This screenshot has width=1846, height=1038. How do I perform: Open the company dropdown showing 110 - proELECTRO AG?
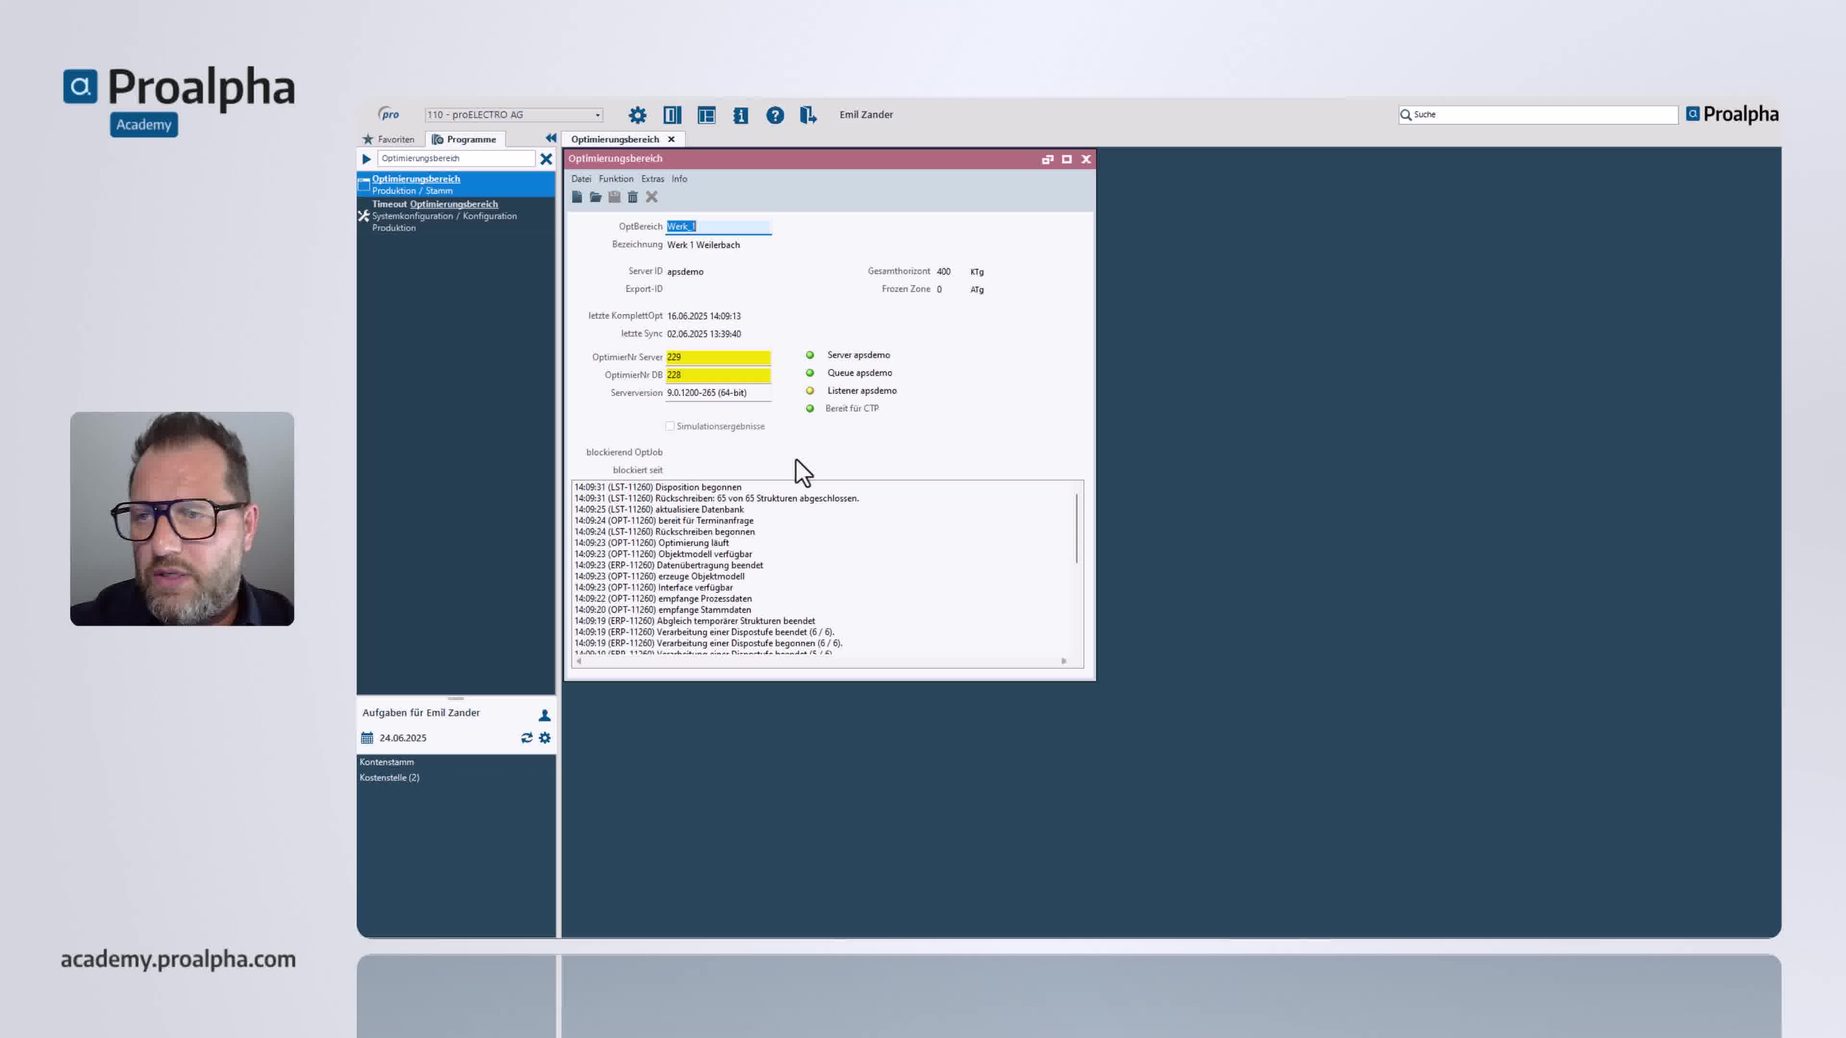(x=597, y=115)
